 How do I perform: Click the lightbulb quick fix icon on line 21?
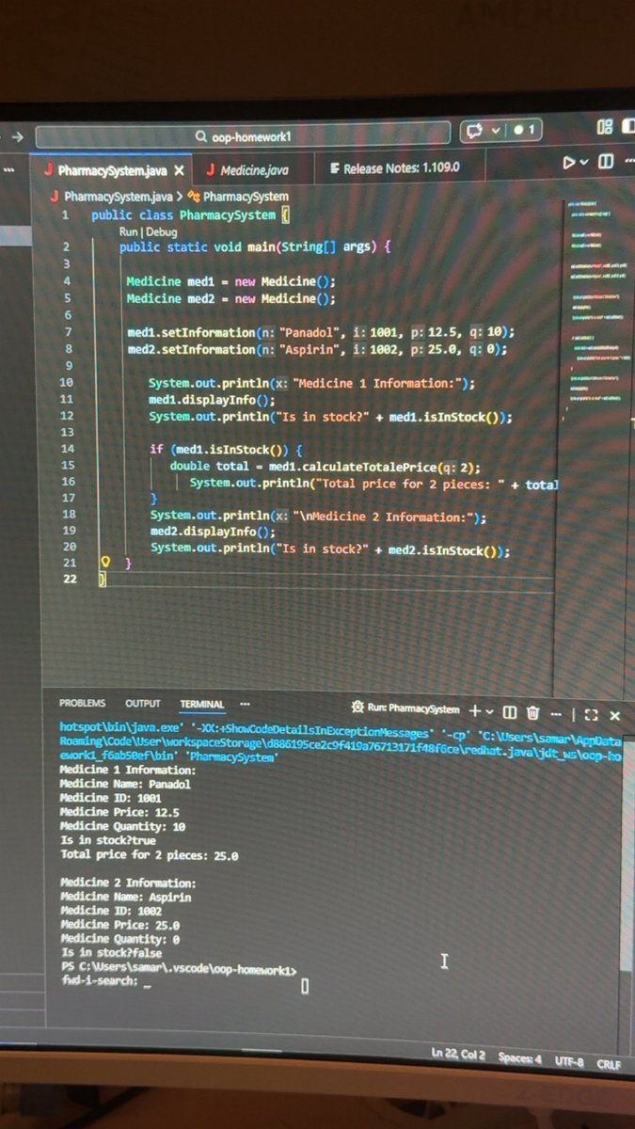pos(106,562)
